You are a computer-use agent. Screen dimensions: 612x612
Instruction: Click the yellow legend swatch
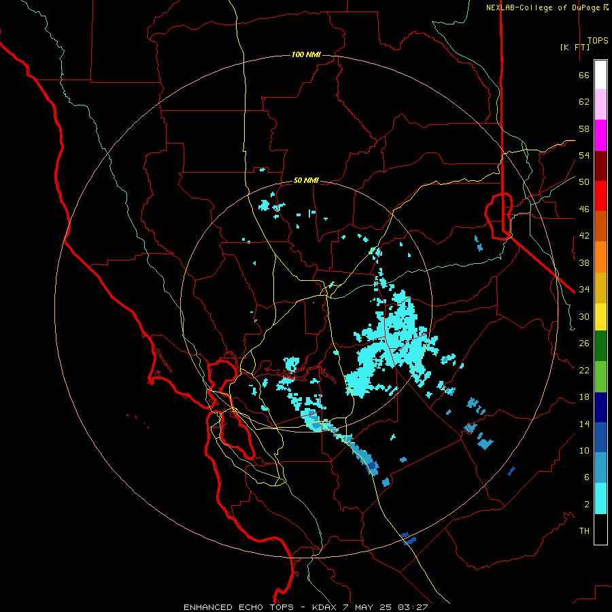point(600,316)
